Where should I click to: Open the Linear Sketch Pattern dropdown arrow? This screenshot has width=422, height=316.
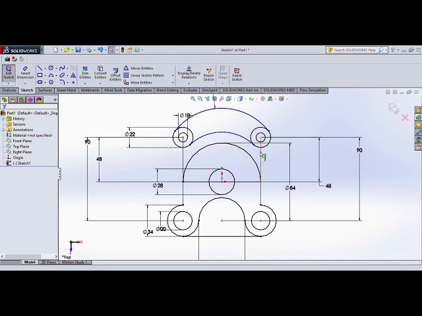(173, 76)
